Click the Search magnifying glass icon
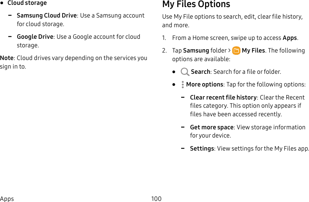309x202 pixels. [x=185, y=72]
